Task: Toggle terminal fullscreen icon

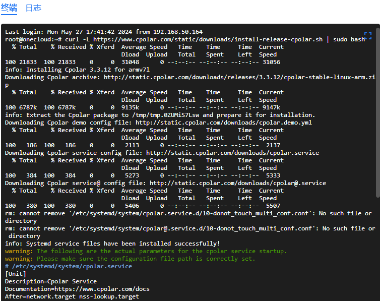Action: click(367, 36)
